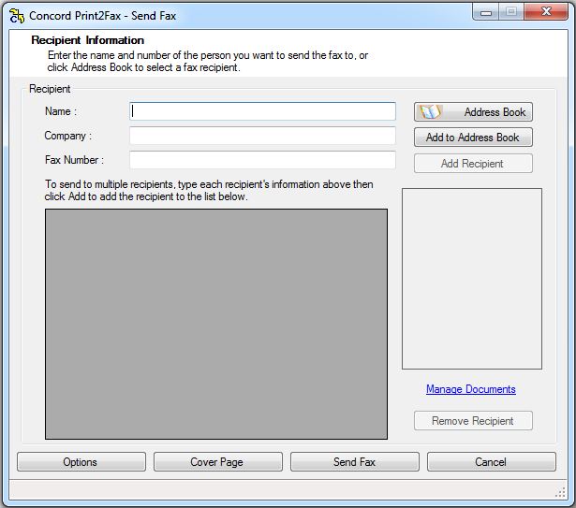Close the Send Fax window
The width and height of the screenshot is (576, 508).
[546, 12]
